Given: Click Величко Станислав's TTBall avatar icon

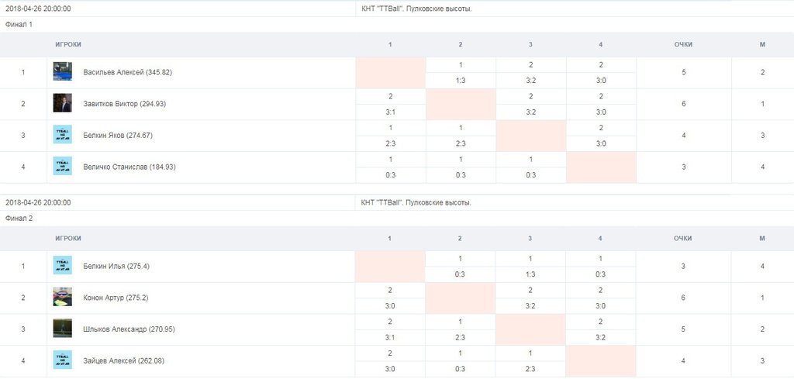Looking at the screenshot, I should pyautogui.click(x=63, y=166).
